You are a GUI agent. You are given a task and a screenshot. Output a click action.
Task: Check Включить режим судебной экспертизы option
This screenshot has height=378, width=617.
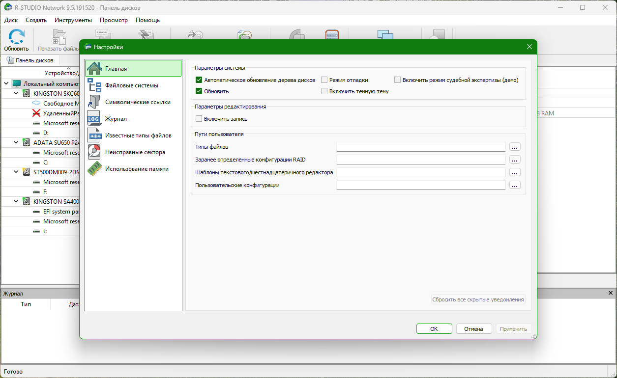[x=397, y=80]
